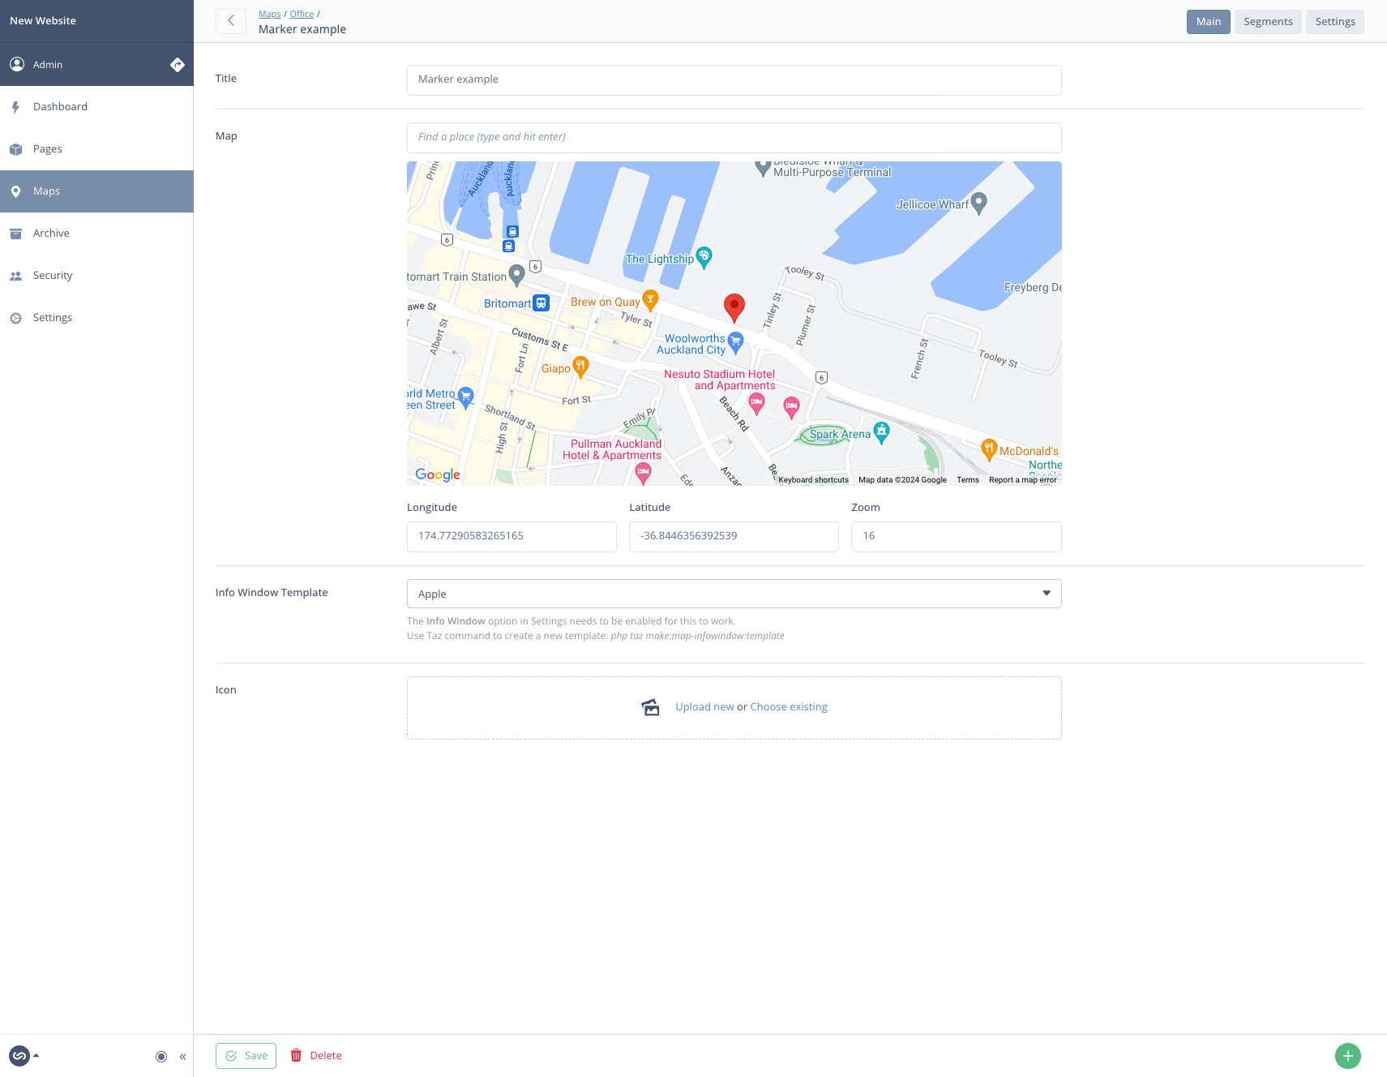Click the green plus add button
Viewport: 1387px width, 1077px height.
[1348, 1056]
